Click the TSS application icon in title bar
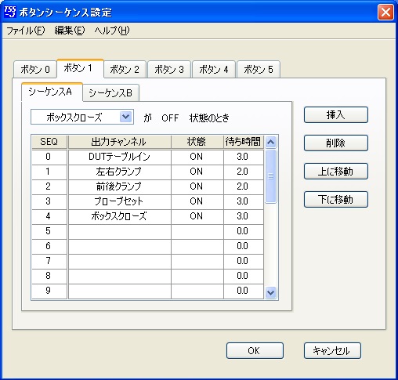Image resolution: width=398 pixels, height=380 pixels. [x=10, y=12]
